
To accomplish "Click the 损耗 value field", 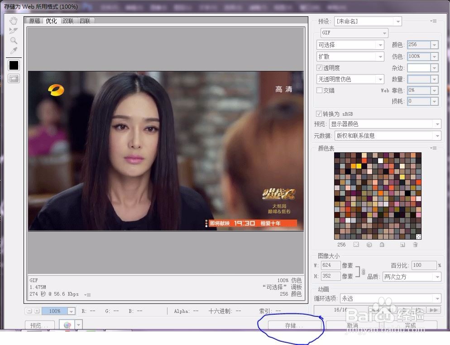I will pos(419,101).
